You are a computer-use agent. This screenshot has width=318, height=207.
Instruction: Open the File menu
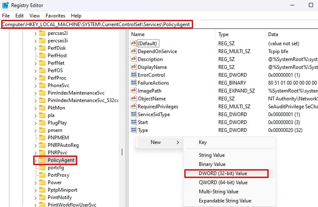(6, 16)
